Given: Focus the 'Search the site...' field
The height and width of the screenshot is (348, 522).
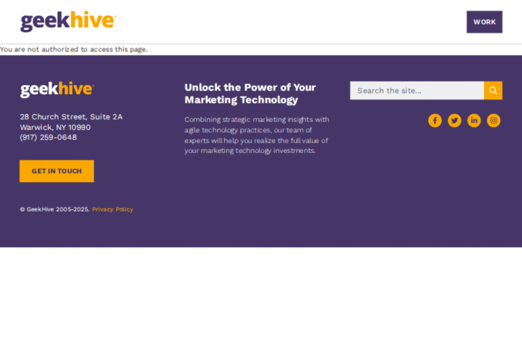Looking at the screenshot, I should tap(417, 90).
